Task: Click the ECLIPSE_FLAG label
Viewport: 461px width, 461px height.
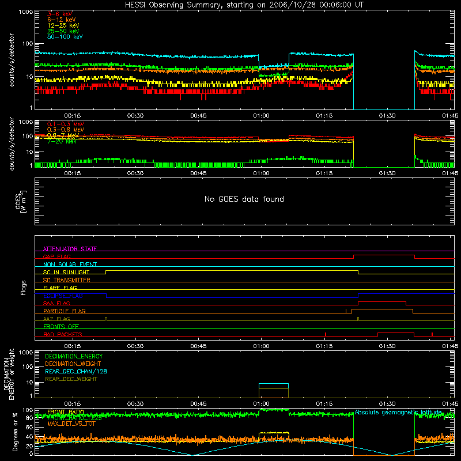Action: pyautogui.click(x=63, y=296)
